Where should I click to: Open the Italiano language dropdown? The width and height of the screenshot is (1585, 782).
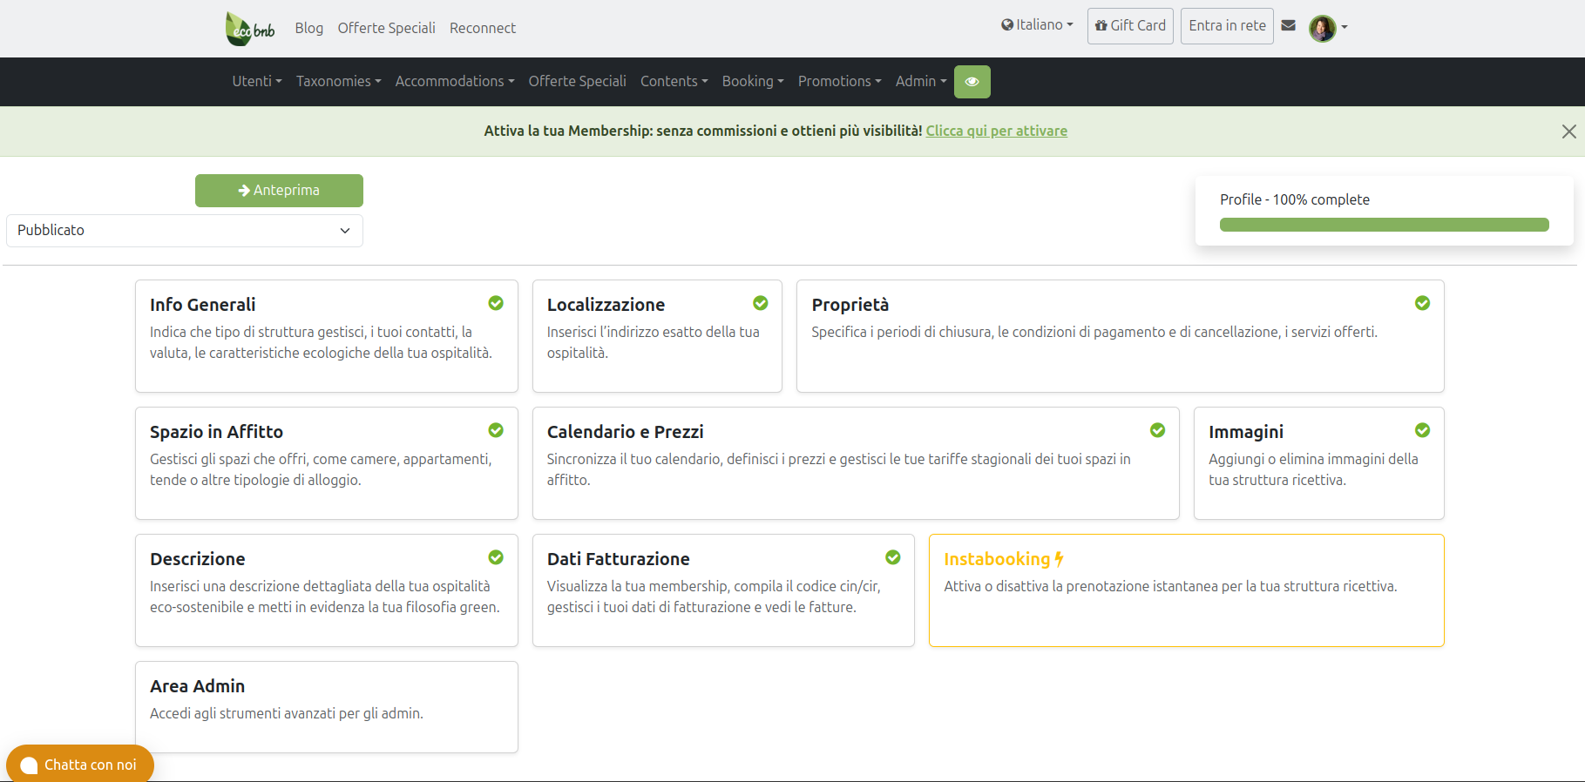tap(1037, 25)
